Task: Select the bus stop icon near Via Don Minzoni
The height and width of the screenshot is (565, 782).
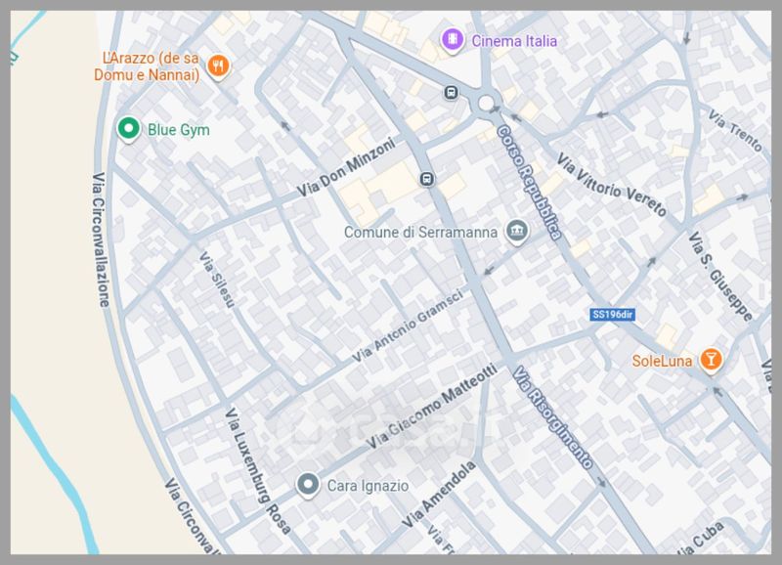Action: 426,179
